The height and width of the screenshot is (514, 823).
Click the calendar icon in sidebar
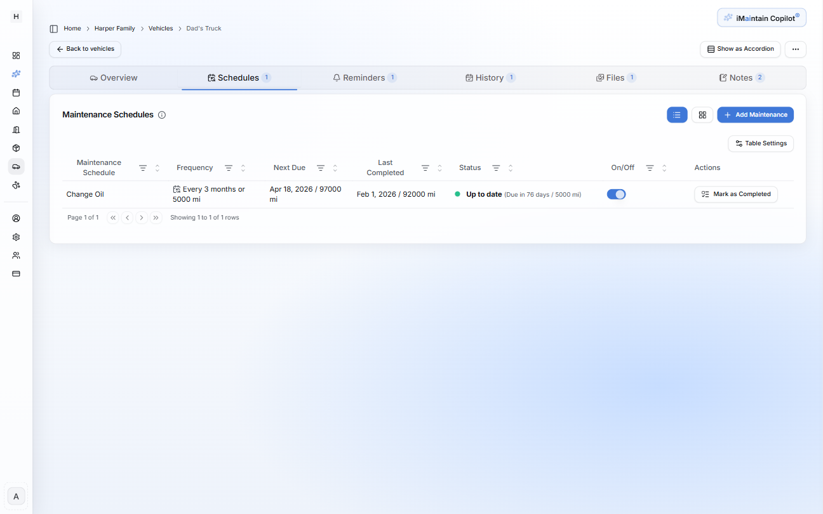(16, 93)
